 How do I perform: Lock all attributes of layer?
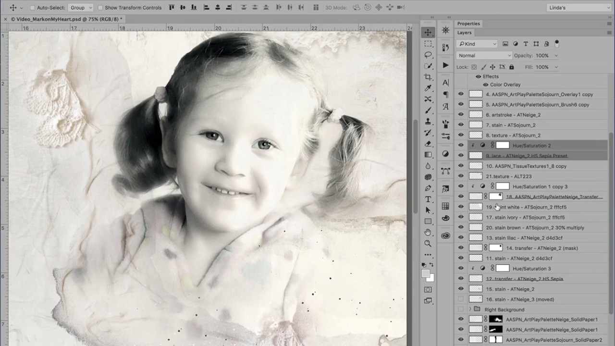(x=511, y=67)
